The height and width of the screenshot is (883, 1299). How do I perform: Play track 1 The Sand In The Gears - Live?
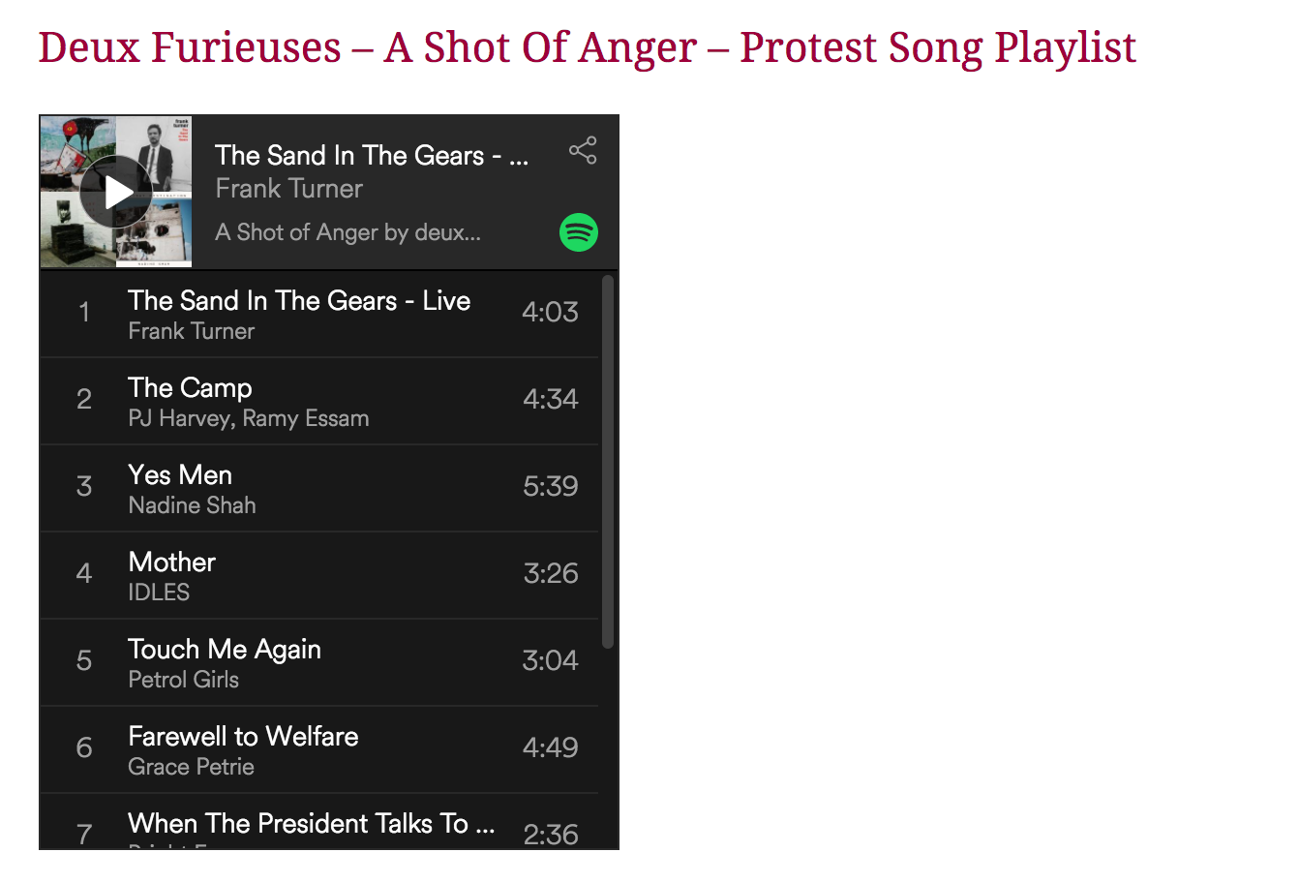tap(299, 301)
